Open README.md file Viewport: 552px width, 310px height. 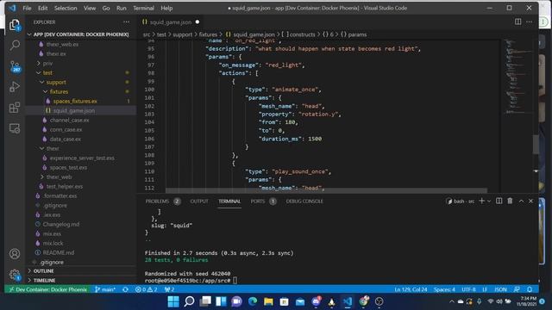pos(59,252)
